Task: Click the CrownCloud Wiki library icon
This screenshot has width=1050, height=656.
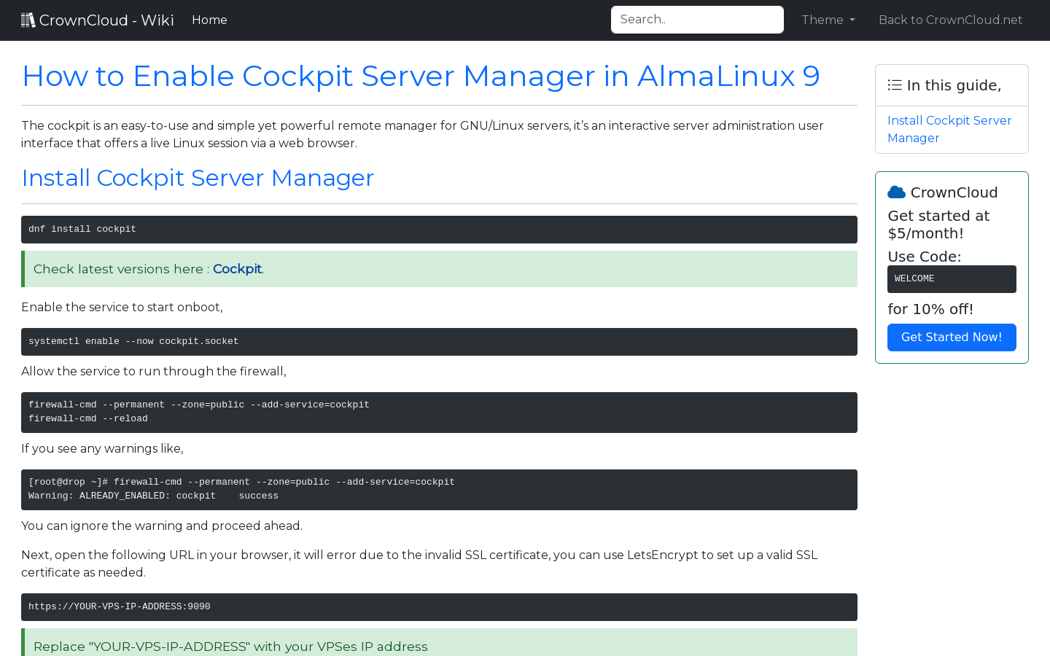Action: pos(28,19)
